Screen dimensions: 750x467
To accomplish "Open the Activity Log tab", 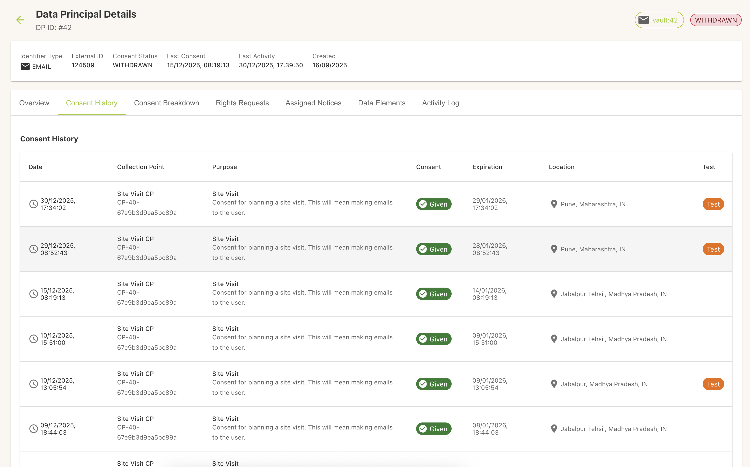I will (x=440, y=103).
